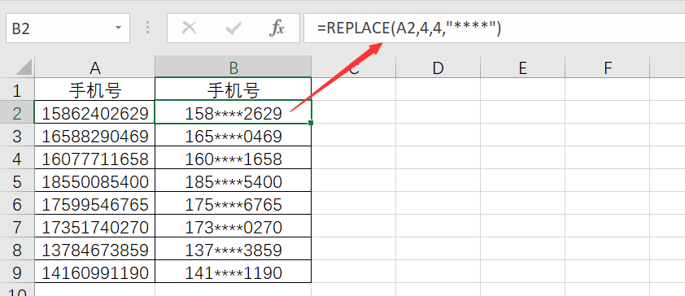Screen dimensions: 685x296
Task: Click cell showing 137****3859
Action: pos(233,249)
